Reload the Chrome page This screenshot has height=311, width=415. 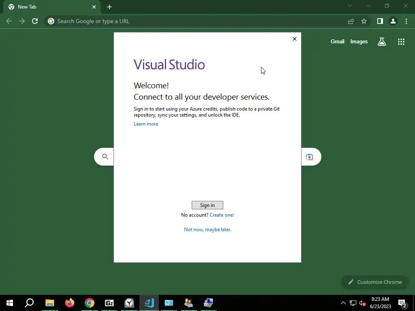tap(35, 21)
